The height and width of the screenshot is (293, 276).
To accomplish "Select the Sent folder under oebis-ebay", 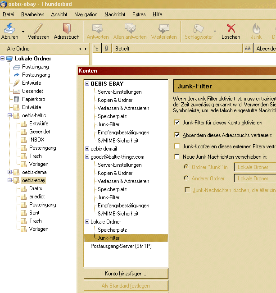I will [x=34, y=213].
